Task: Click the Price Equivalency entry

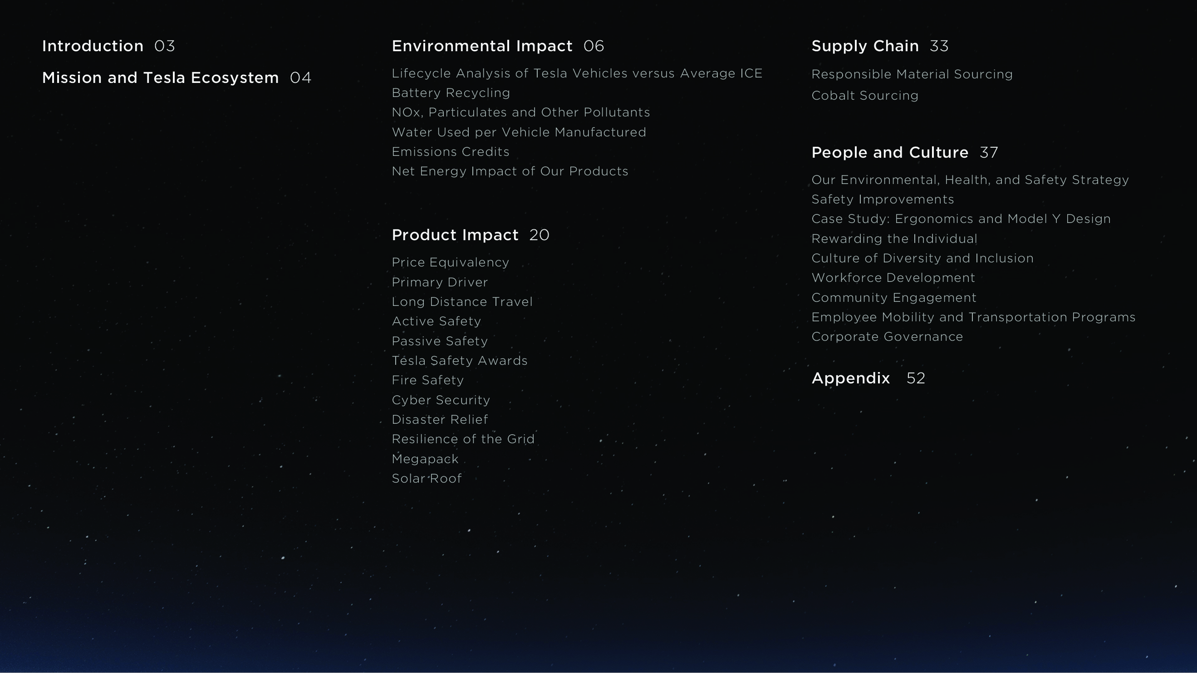Action: pos(450,262)
